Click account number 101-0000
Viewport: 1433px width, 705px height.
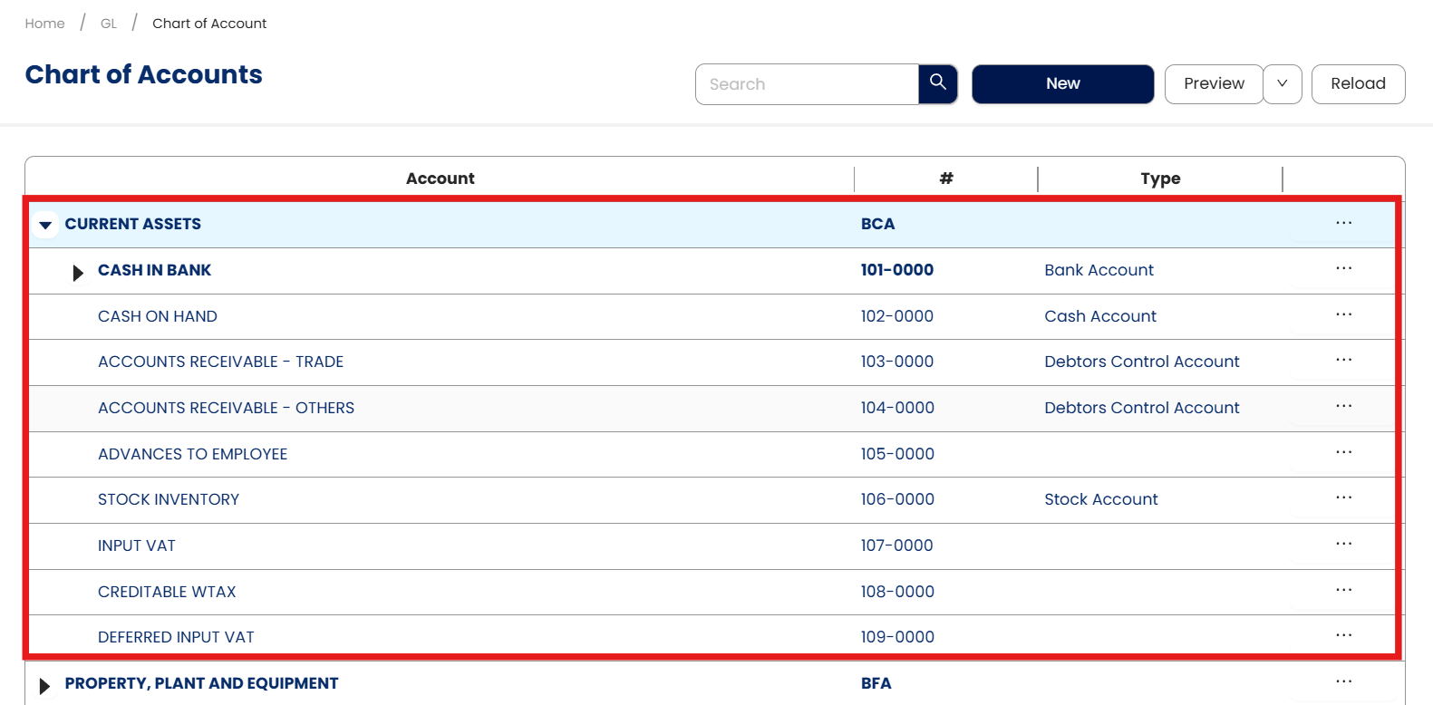point(897,270)
